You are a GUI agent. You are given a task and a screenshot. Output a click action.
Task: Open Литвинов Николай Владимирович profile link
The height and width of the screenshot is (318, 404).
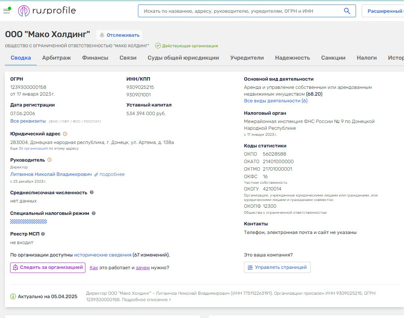click(x=51, y=174)
